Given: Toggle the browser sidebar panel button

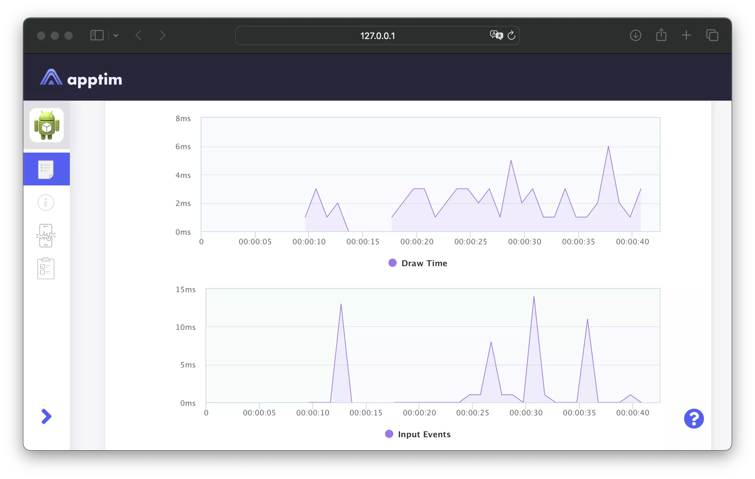Looking at the screenshot, I should point(97,35).
